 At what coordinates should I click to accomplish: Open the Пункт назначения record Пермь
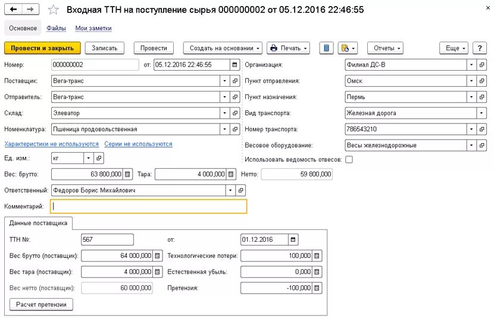[x=482, y=97]
